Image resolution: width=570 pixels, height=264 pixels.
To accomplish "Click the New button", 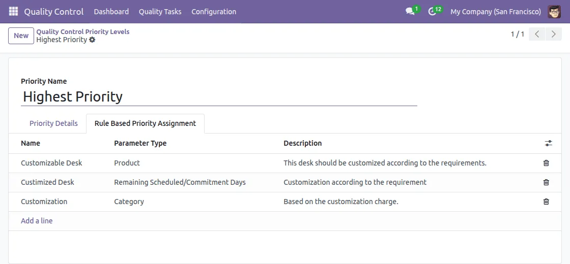I will point(21,36).
